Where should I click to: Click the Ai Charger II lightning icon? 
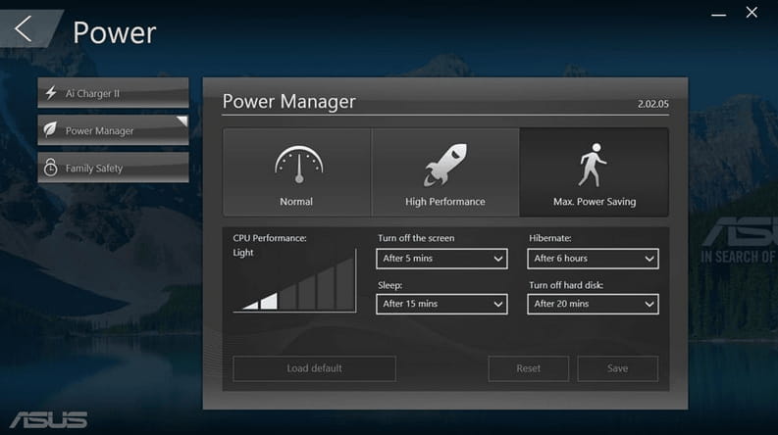pyautogui.click(x=51, y=93)
